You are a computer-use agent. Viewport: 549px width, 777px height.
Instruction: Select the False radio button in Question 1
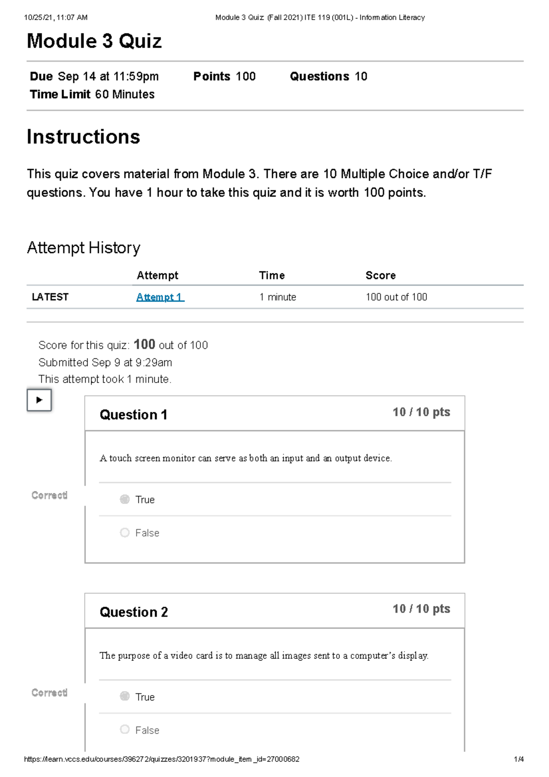pyautogui.click(x=124, y=532)
